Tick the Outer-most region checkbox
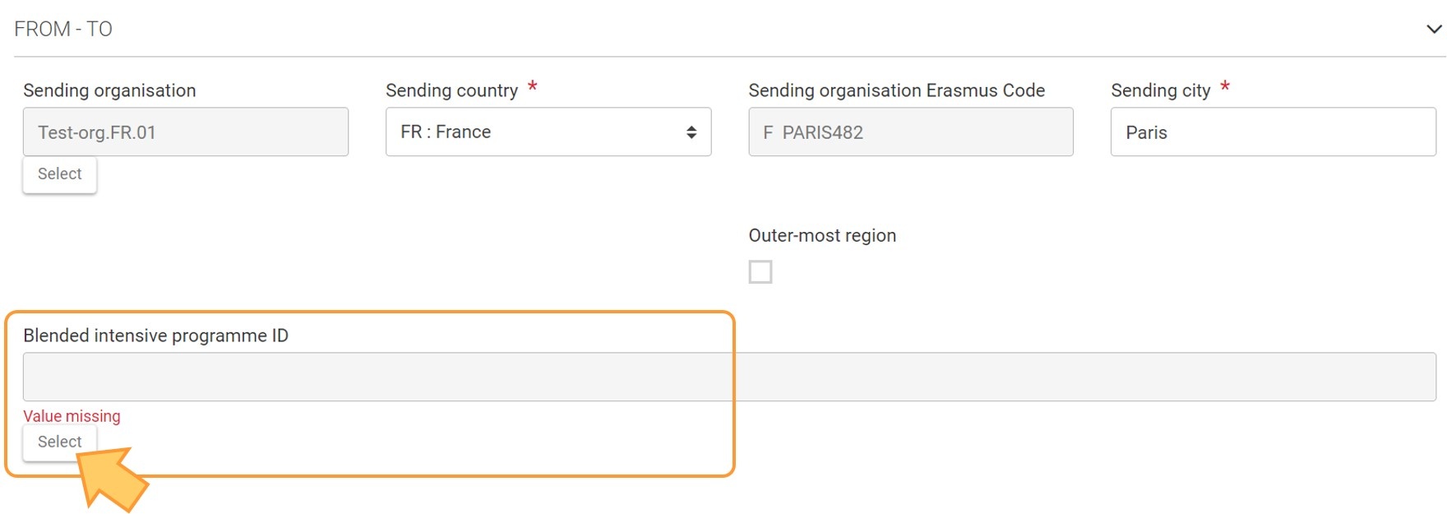This screenshot has height=514, width=1456. pos(760,271)
